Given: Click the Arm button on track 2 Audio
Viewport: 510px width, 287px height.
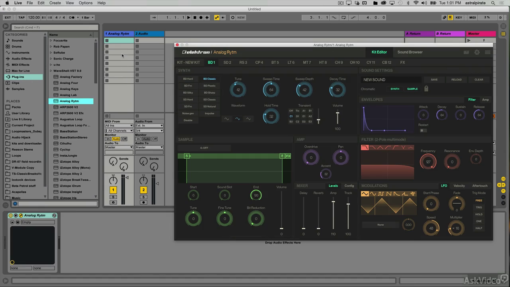Looking at the screenshot, I should [143, 202].
